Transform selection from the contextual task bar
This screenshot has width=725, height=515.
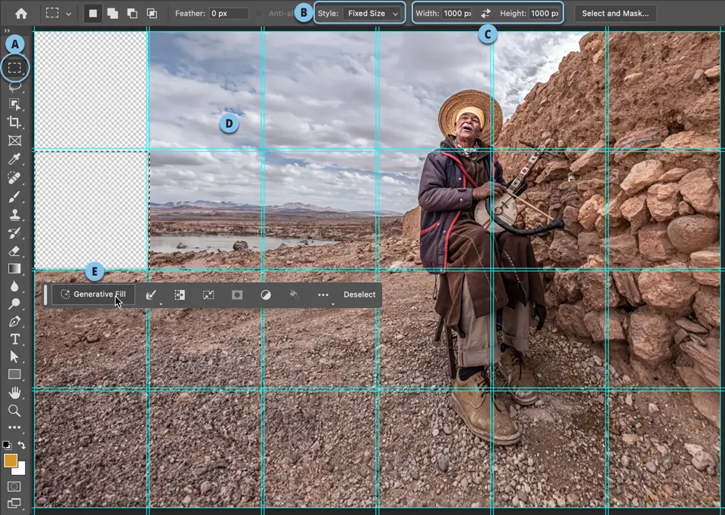(208, 295)
